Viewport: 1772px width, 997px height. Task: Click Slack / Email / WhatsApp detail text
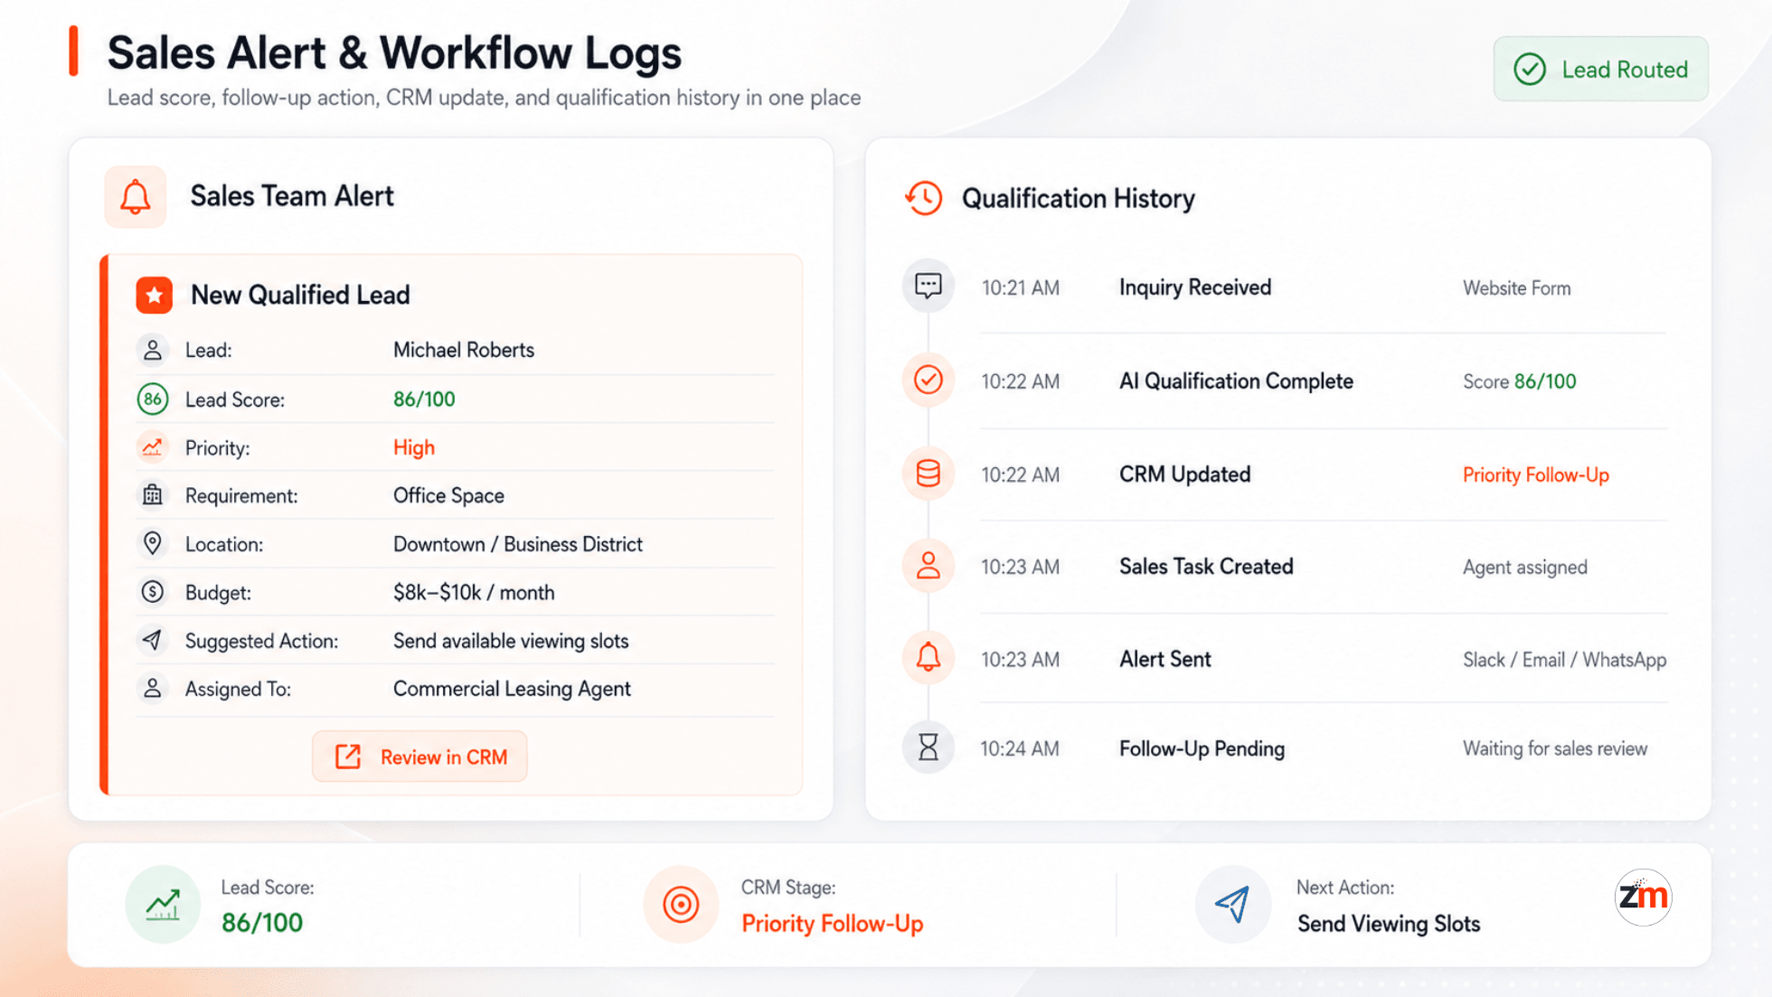click(1565, 660)
